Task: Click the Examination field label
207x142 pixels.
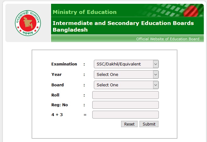Action: 64,64
